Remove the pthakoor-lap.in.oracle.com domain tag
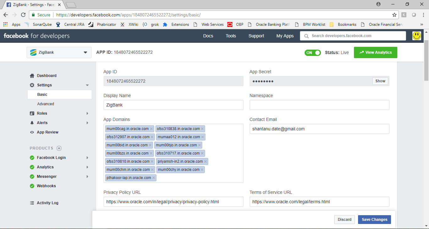429x229 pixels. pos(154,178)
